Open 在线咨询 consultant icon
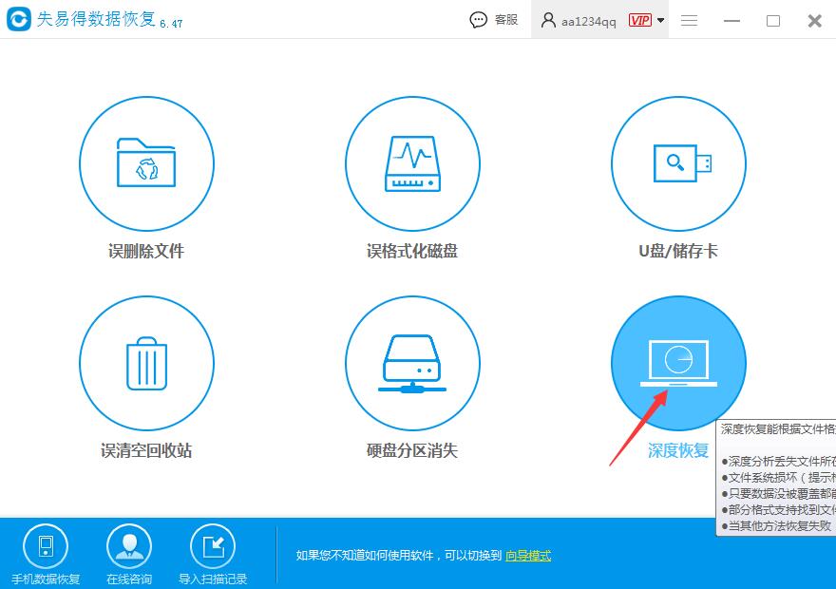The image size is (836, 589). (129, 546)
